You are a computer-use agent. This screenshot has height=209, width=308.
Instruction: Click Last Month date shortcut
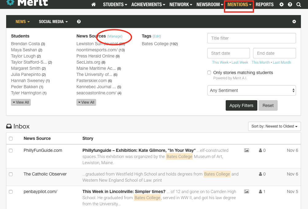[282, 62]
